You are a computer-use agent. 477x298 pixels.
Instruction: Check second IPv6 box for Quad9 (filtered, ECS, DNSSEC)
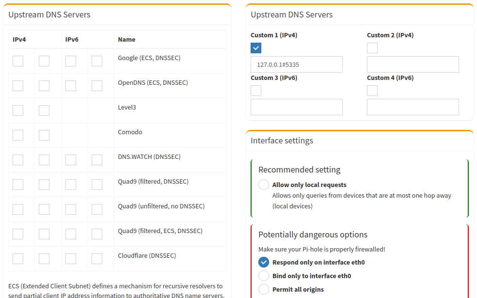[x=97, y=234]
